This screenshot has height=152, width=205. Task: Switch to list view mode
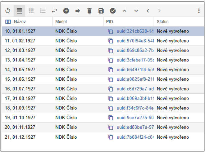click(19, 11)
